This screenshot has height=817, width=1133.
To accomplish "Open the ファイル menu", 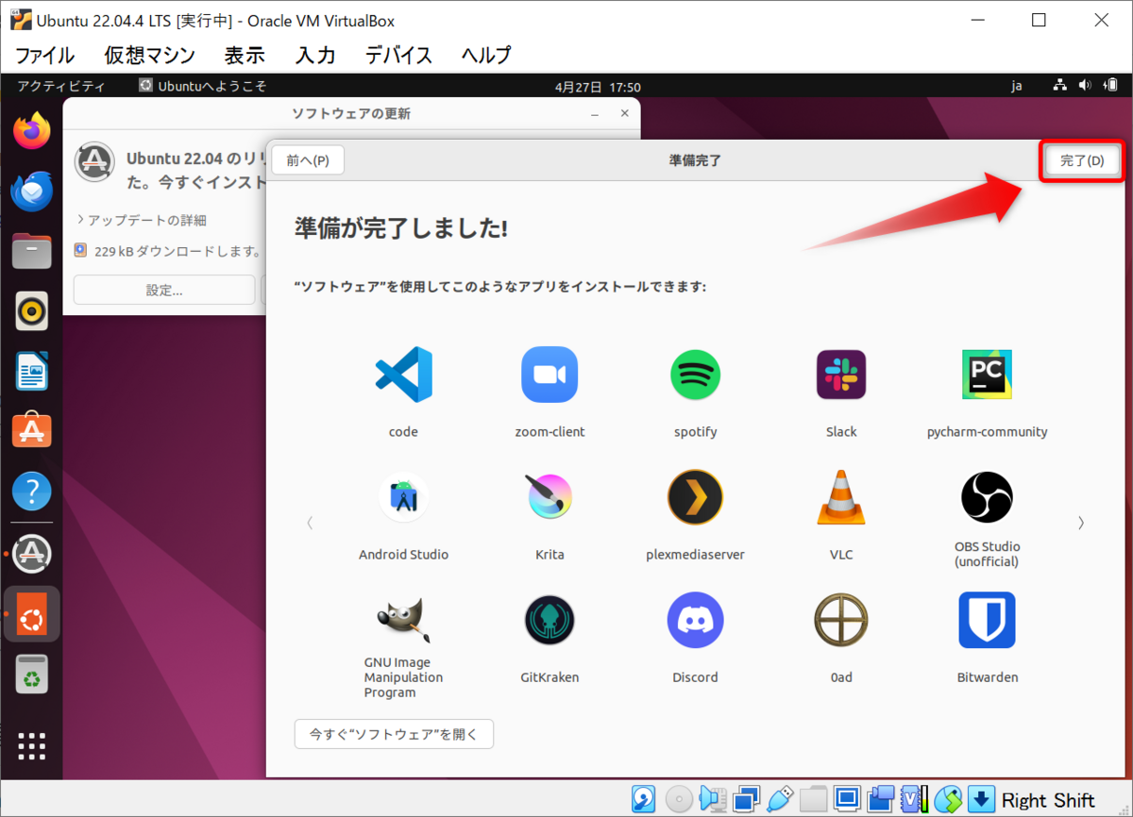I will coord(44,55).
